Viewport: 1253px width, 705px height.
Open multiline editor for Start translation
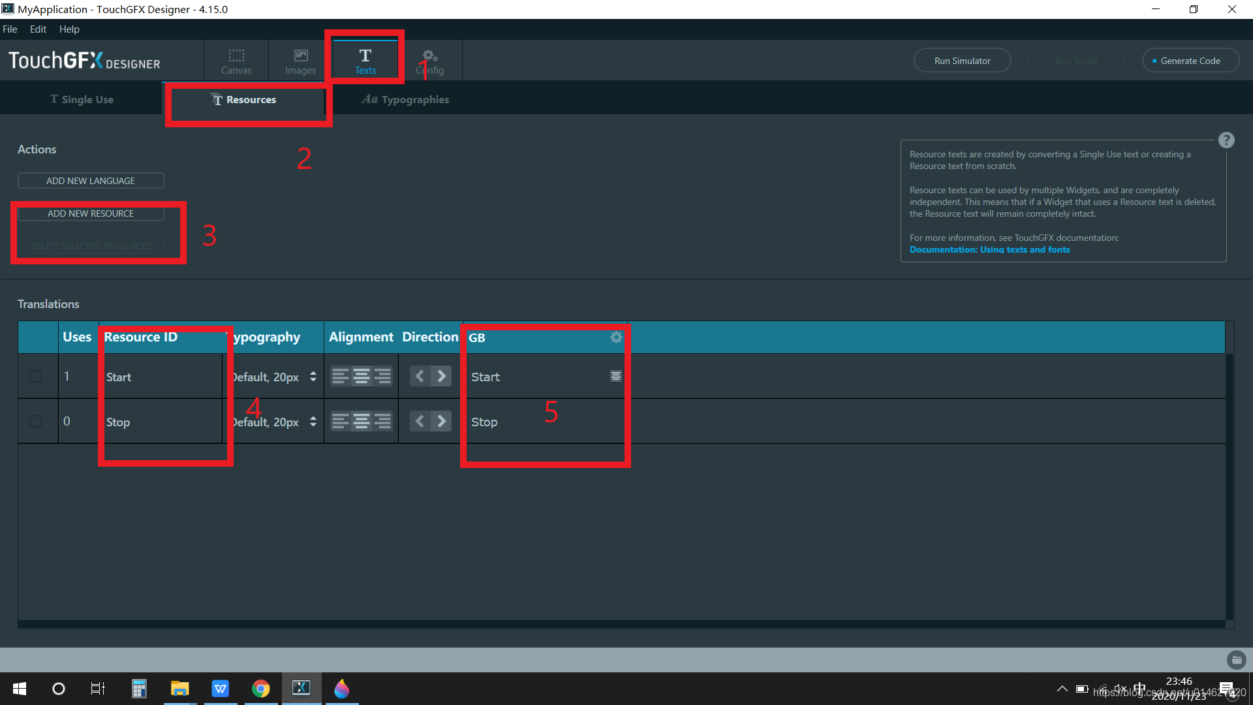615,376
